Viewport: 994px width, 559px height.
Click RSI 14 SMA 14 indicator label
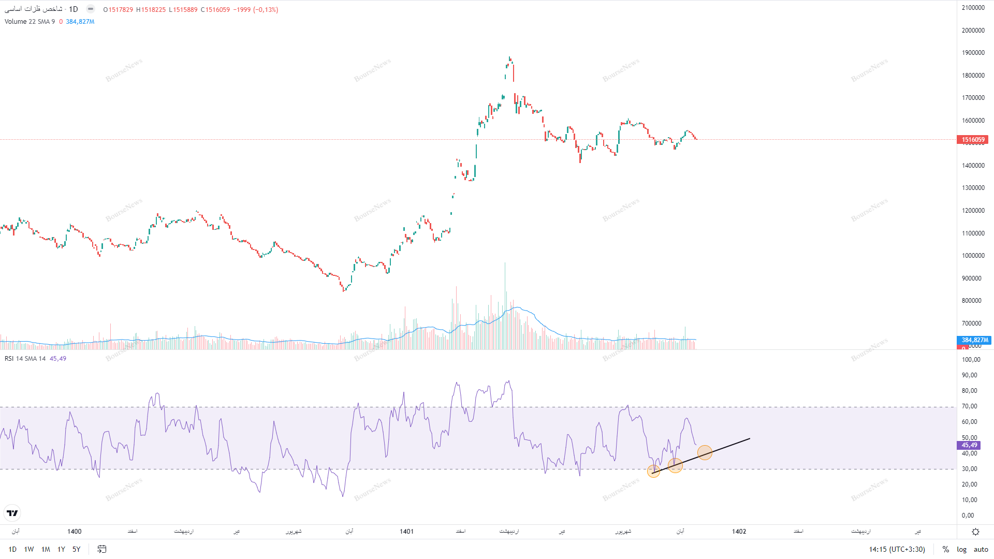(25, 359)
